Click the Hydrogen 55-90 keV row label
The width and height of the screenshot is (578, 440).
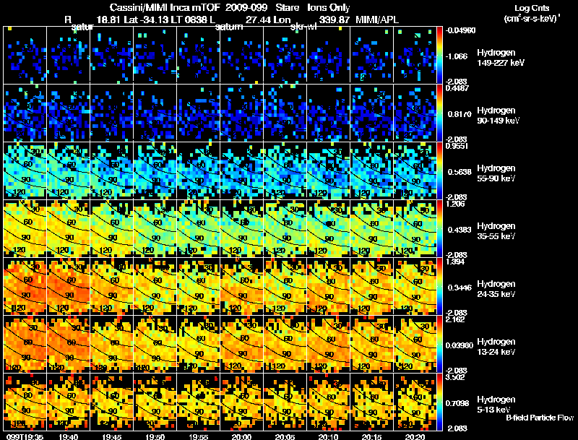point(496,173)
